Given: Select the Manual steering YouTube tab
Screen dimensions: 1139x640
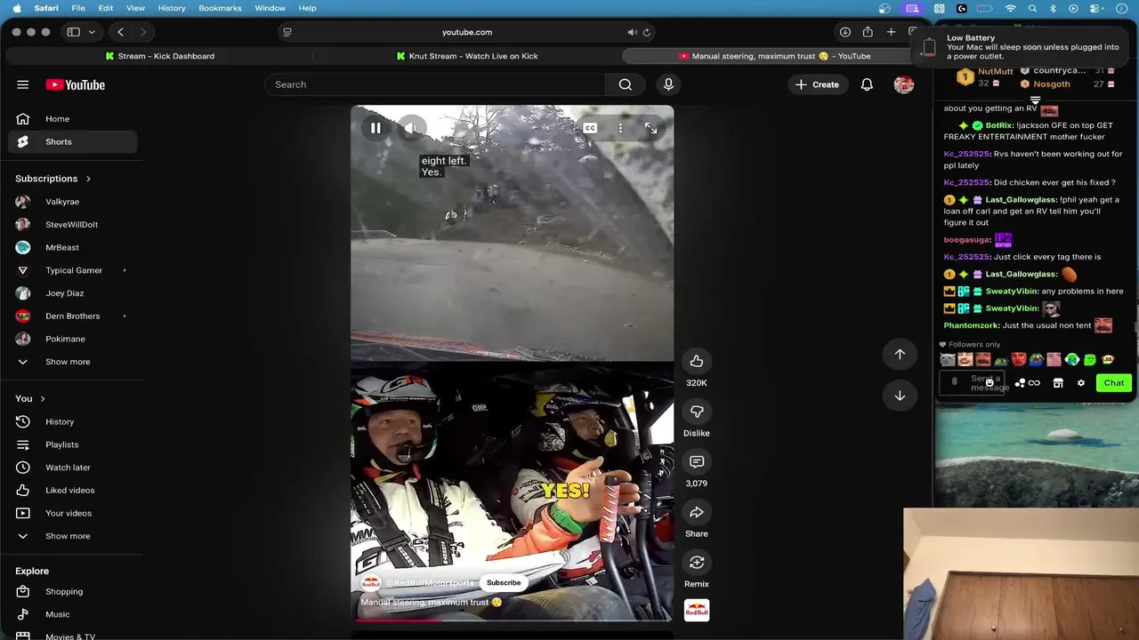Looking at the screenshot, I should click(772, 56).
